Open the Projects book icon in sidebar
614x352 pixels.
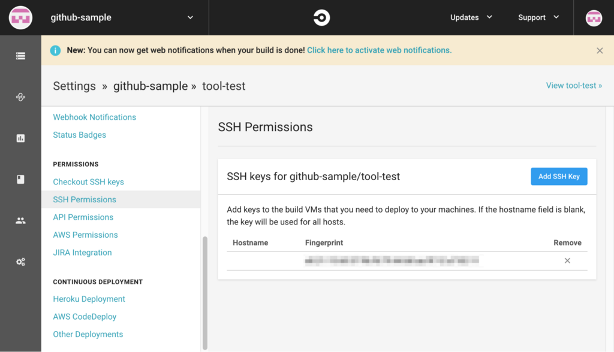coord(20,179)
